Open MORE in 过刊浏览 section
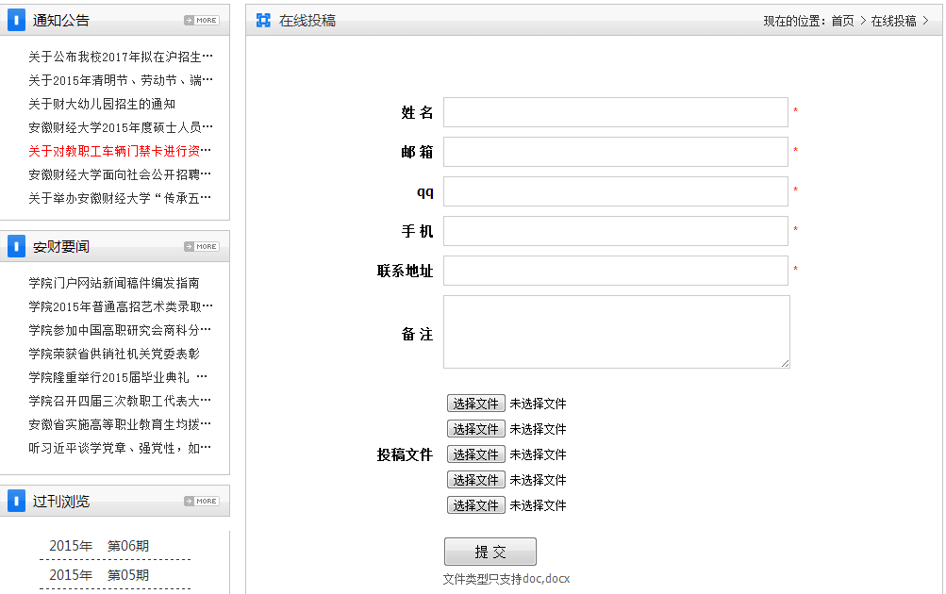Screen dimensions: 946x594 (202, 502)
